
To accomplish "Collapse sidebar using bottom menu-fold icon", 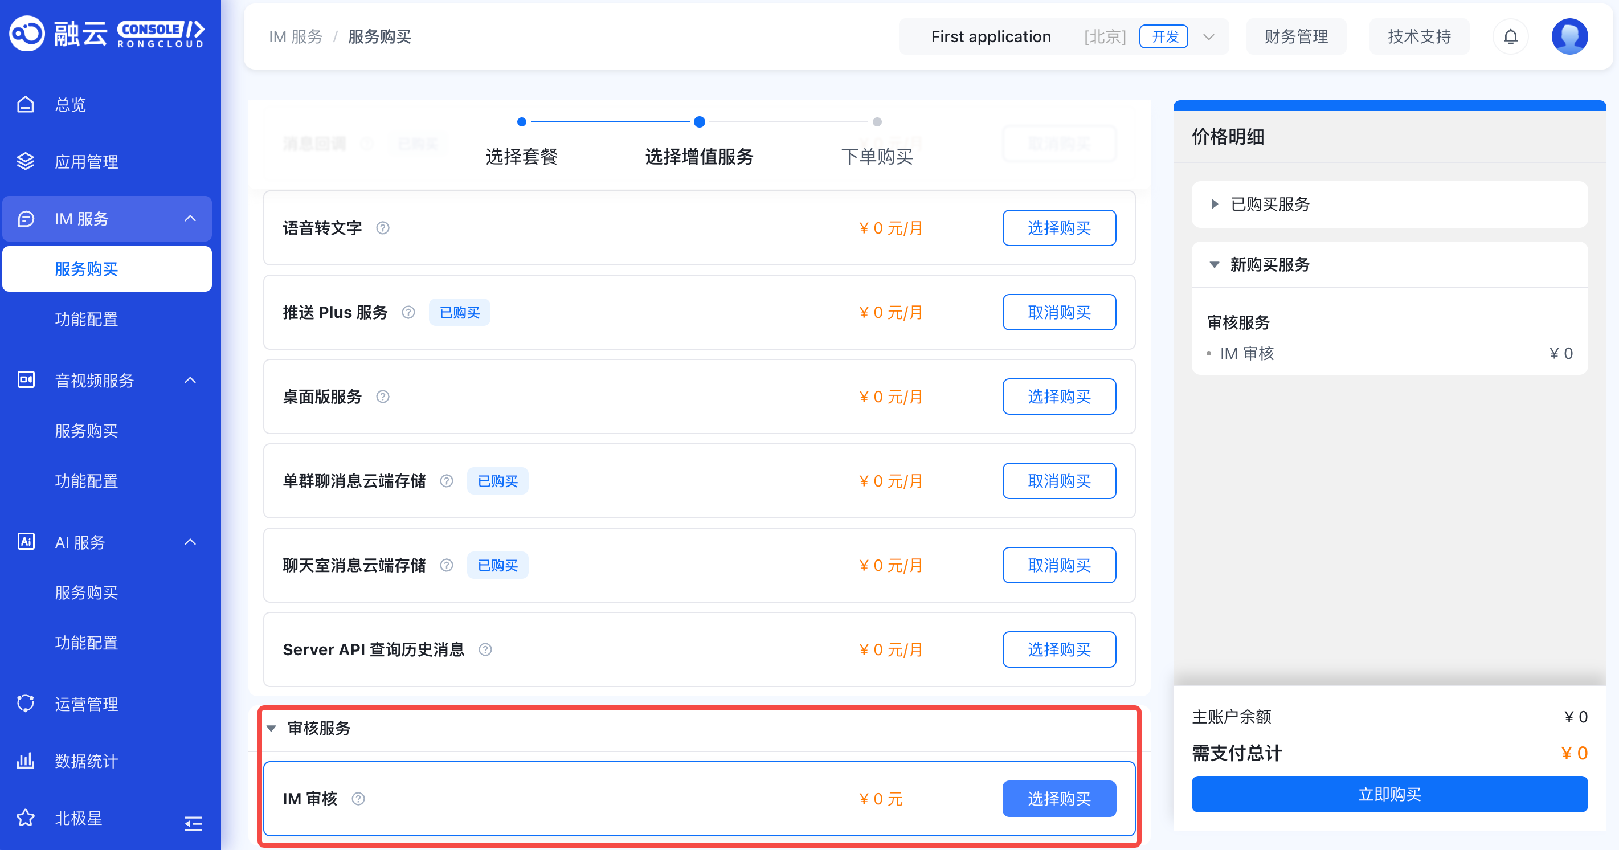I will point(193,823).
